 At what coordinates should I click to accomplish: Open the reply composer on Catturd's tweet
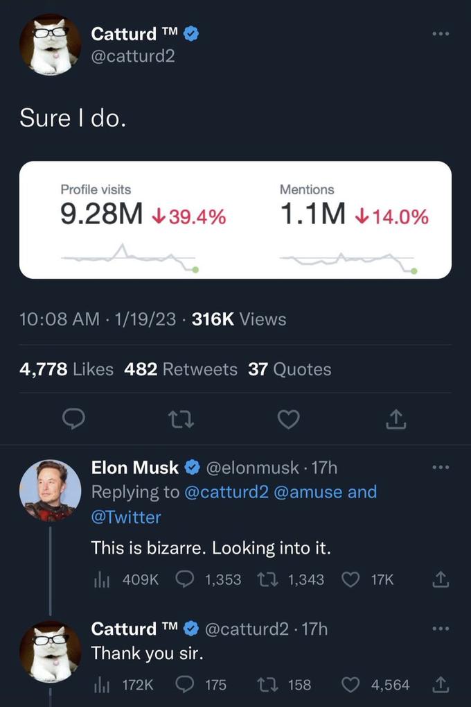pos(74,419)
